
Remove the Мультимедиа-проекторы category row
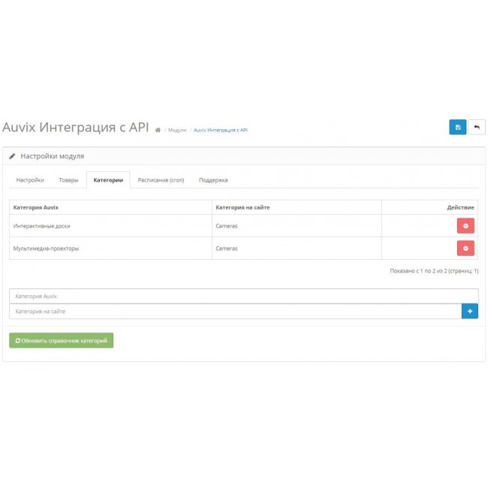point(465,249)
